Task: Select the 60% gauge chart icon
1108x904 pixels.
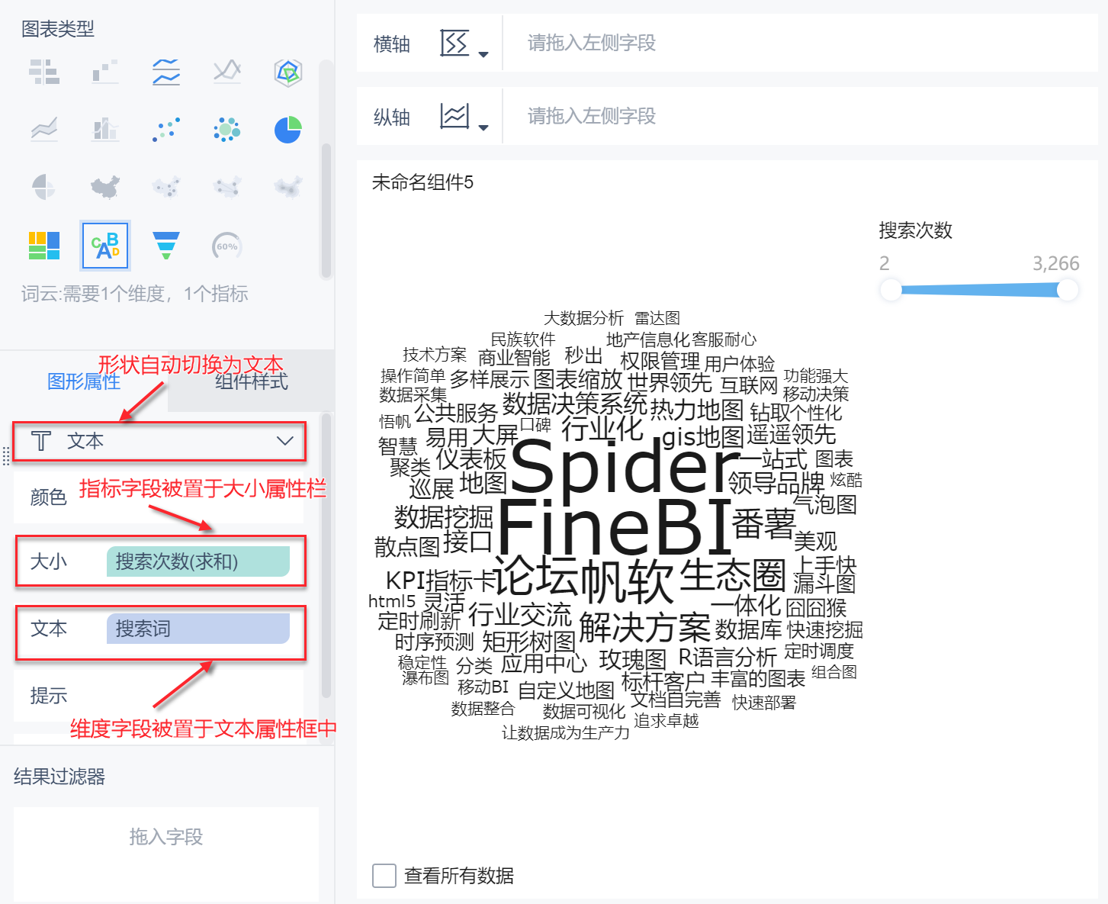Action: coord(227,246)
